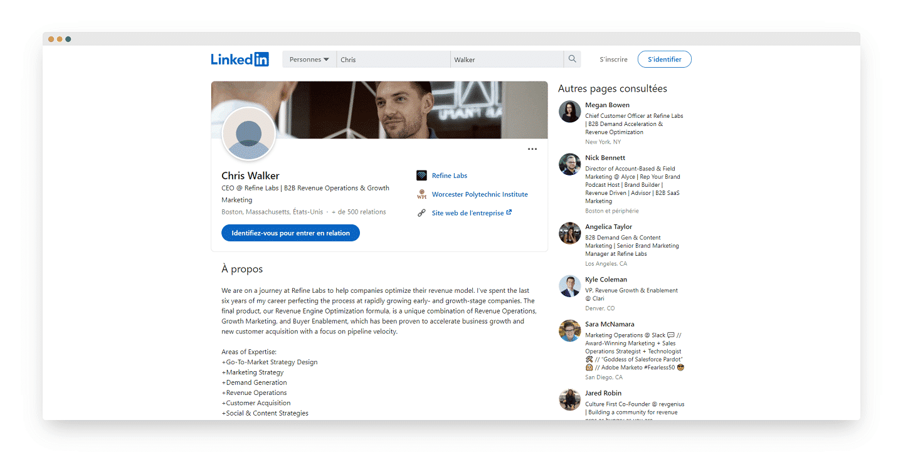Image resolution: width=903 pixels, height=452 pixels.
Task: Open Nick Bennett's profile photo
Action: (x=569, y=164)
